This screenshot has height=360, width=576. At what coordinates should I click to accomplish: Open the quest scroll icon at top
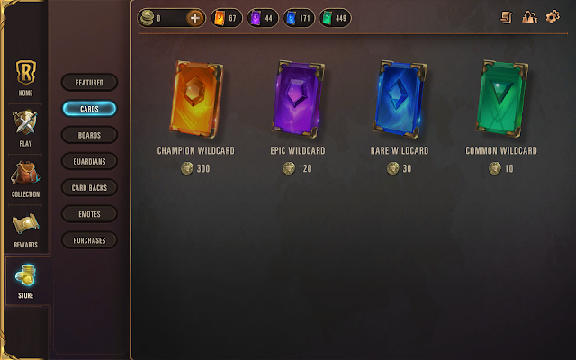[507, 17]
